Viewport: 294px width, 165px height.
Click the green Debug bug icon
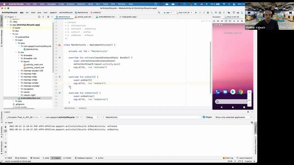click(208, 12)
